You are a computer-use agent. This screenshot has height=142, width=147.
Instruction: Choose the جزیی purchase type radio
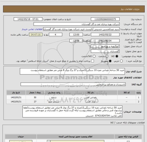click(x=121, y=61)
